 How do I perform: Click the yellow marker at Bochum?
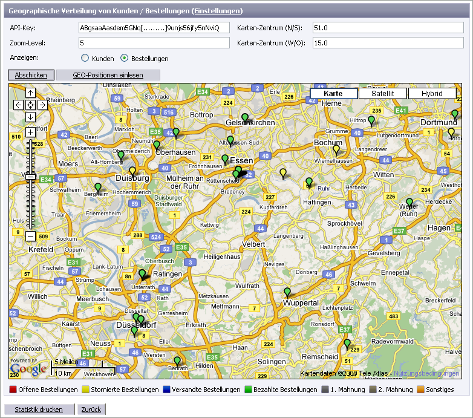click(336, 149)
